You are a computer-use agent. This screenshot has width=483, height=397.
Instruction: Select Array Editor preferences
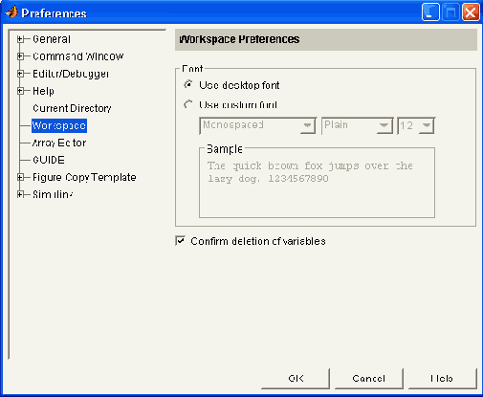59,143
